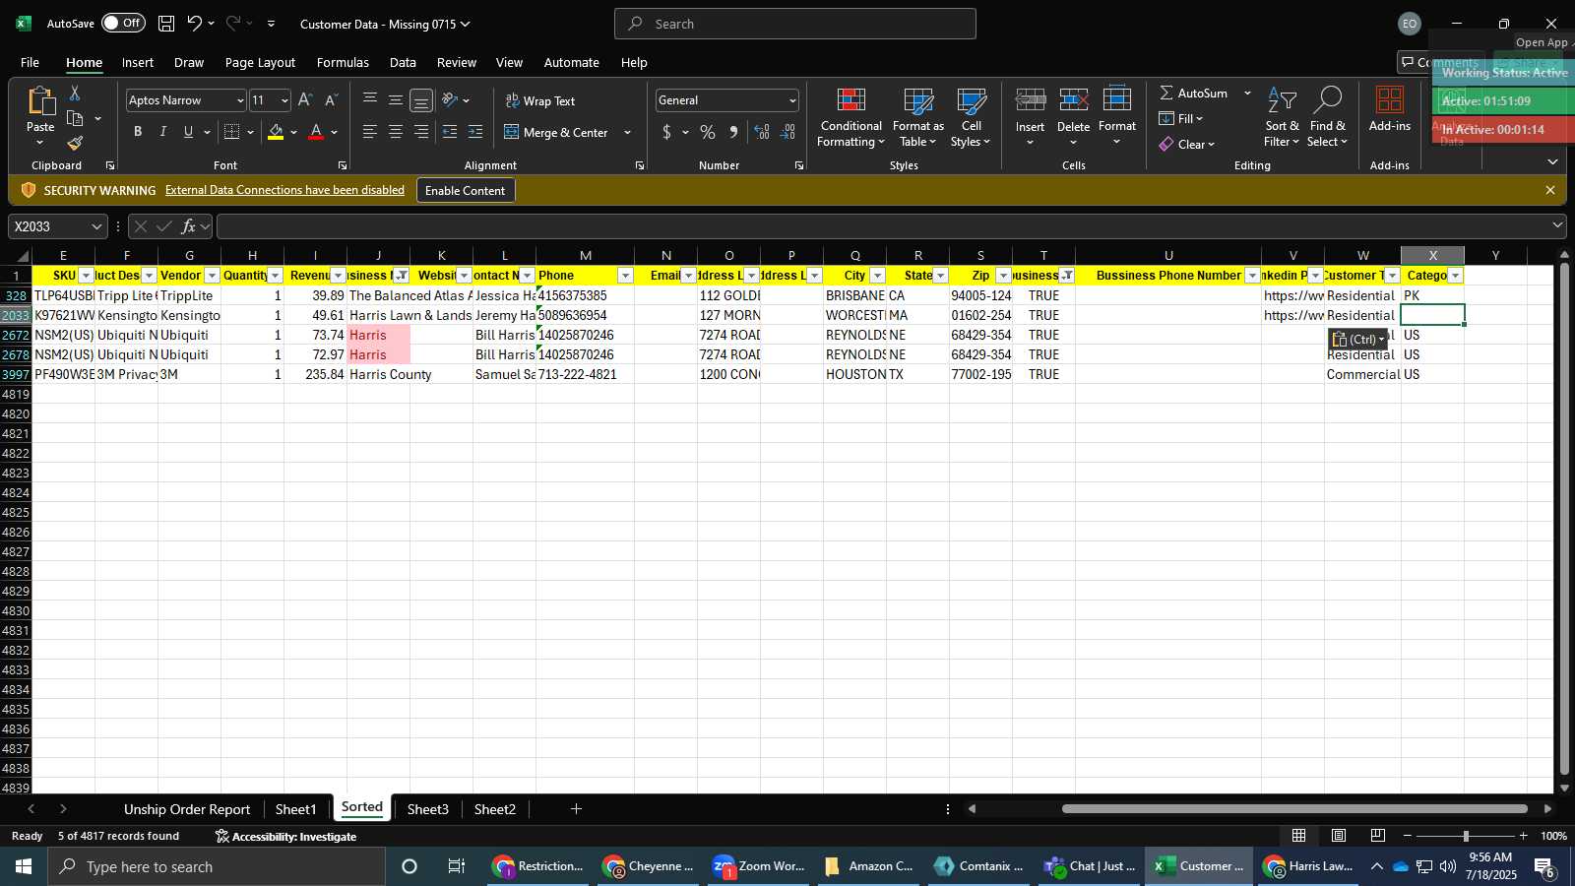Image resolution: width=1575 pixels, height=886 pixels.
Task: Click the Save icon in title bar
Action: [x=166, y=24]
